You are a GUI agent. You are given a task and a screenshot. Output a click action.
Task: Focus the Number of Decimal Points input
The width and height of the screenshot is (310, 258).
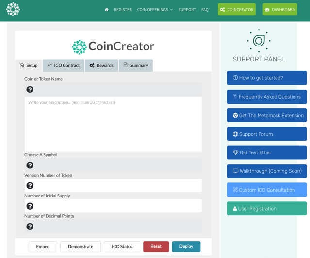(x=113, y=227)
